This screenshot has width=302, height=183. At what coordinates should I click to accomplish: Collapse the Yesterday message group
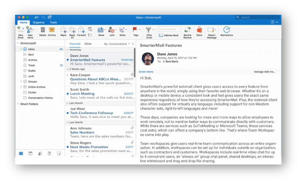[x=67, y=50]
